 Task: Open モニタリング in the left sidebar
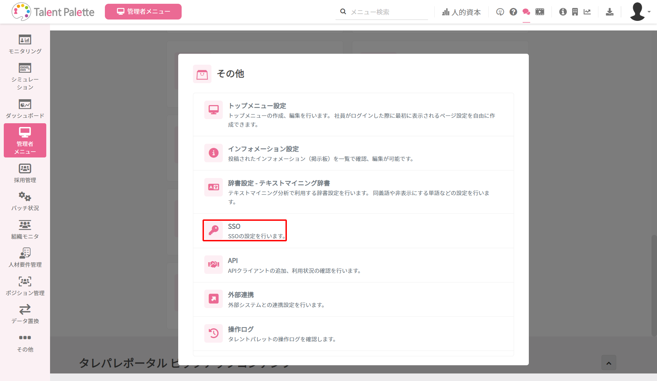click(25, 45)
